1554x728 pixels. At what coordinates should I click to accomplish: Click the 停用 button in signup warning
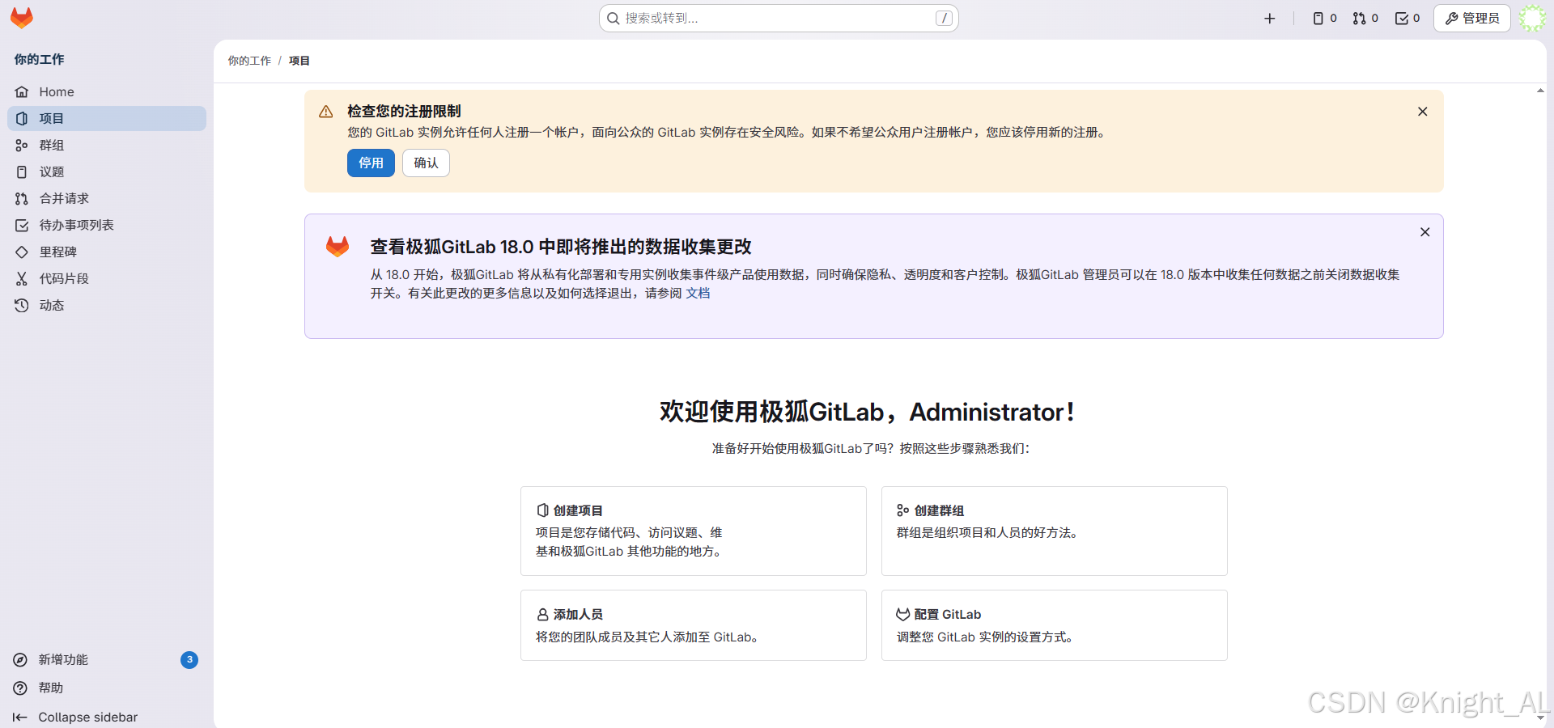tap(371, 163)
